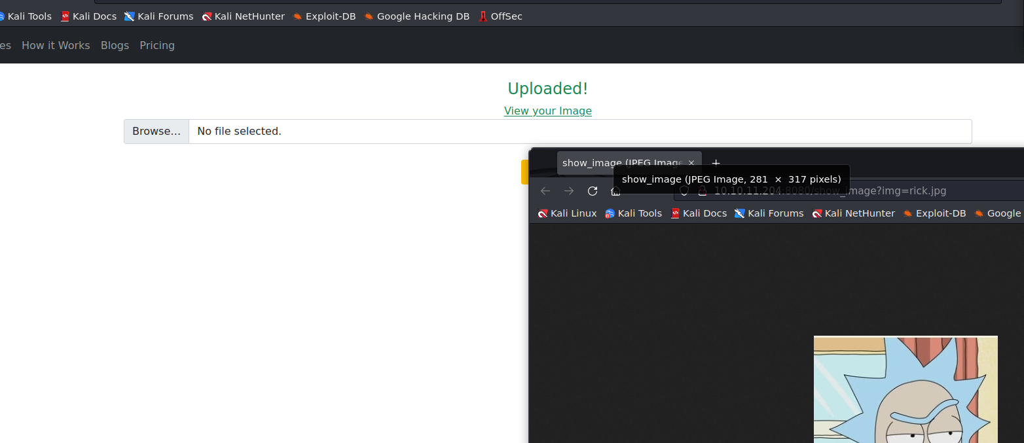This screenshot has width=1024, height=443.
Task: Open Exploit-DB bookmark in front window
Action: [934, 213]
